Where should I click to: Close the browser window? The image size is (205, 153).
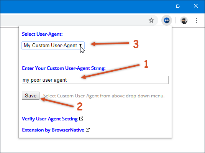coord(196,6)
